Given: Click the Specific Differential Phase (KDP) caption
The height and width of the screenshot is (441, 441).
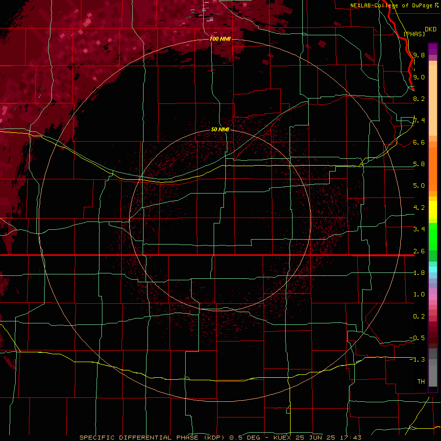Looking at the screenshot, I should pos(152,438).
